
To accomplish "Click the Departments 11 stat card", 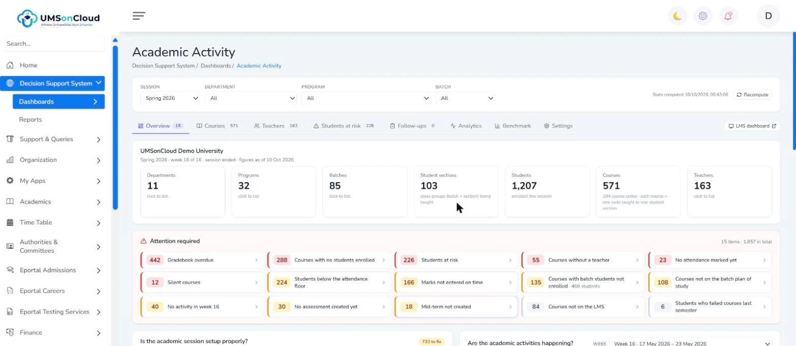I will [183, 191].
